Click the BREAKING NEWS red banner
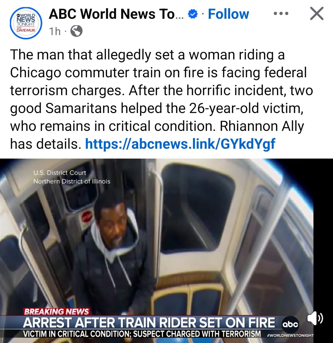The width and height of the screenshot is (333, 343). click(x=56, y=312)
